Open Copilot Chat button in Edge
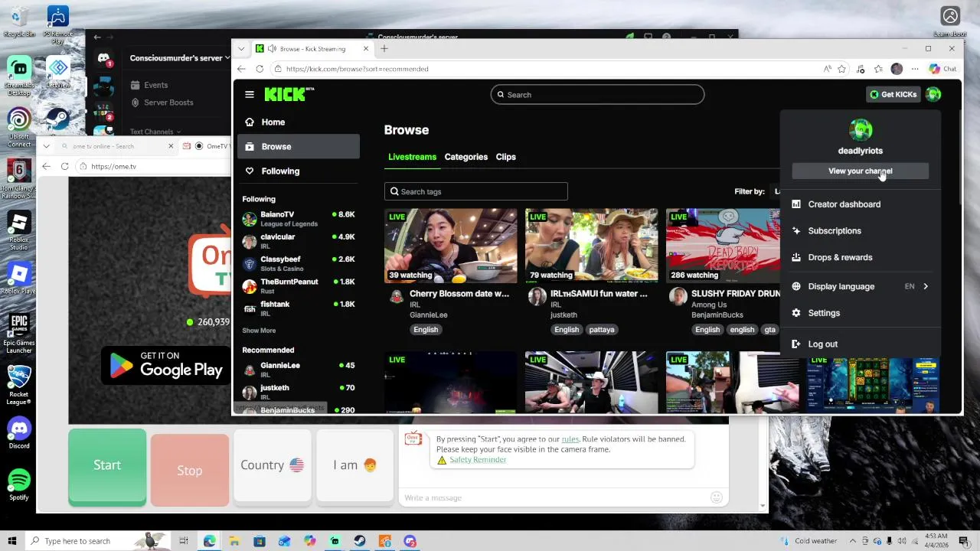 pos(942,69)
